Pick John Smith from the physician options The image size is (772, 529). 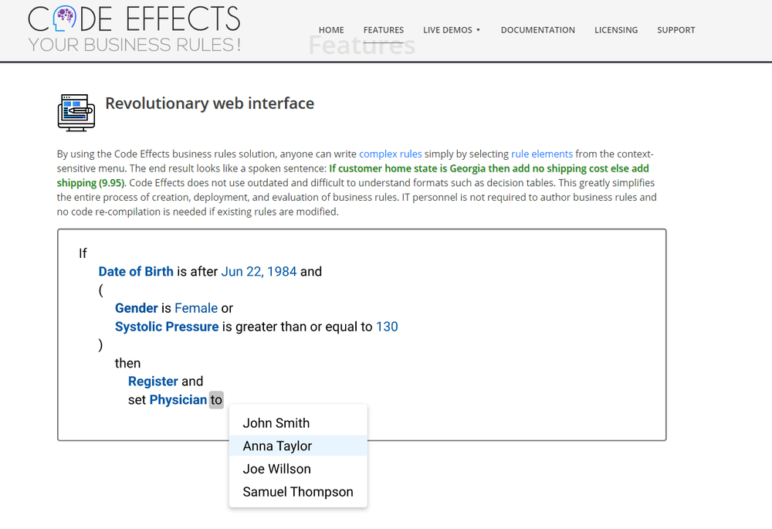[277, 422]
